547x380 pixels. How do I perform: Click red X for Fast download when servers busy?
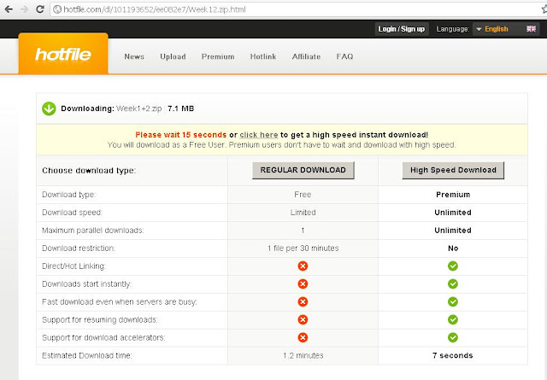click(x=303, y=301)
